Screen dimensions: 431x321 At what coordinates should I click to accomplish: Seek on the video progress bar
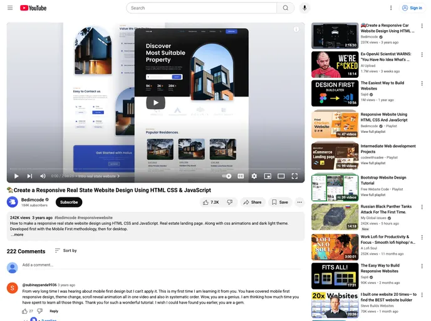155,169
